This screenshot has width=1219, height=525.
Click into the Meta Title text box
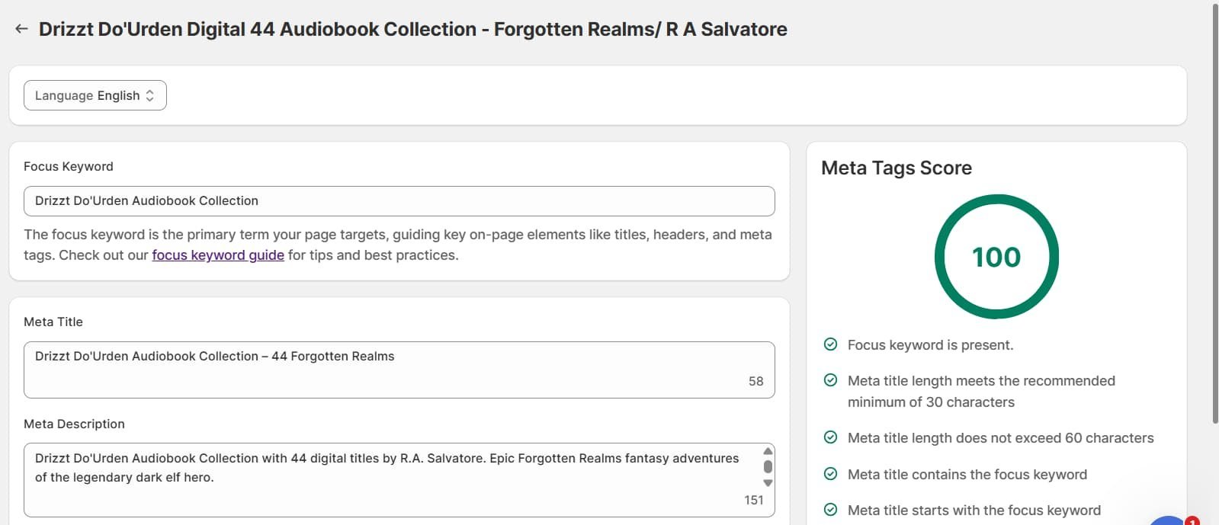coord(399,370)
